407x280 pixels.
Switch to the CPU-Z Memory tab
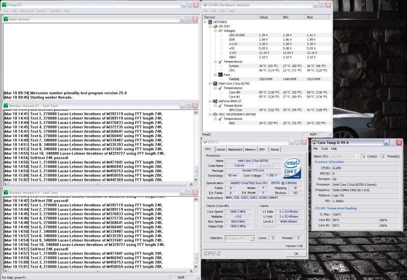250,149
